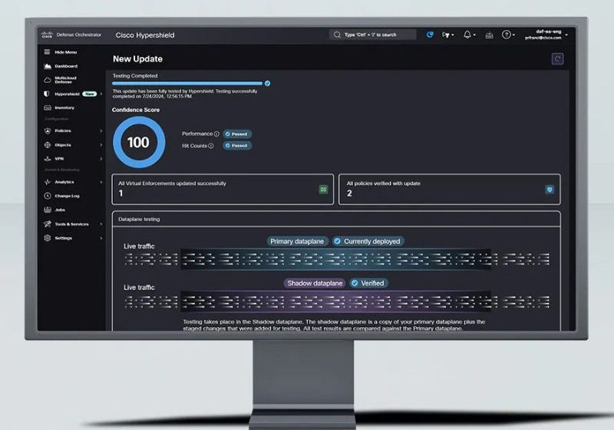Expand the Hypershield menu chevron
This screenshot has height=430, width=614.
click(x=101, y=94)
